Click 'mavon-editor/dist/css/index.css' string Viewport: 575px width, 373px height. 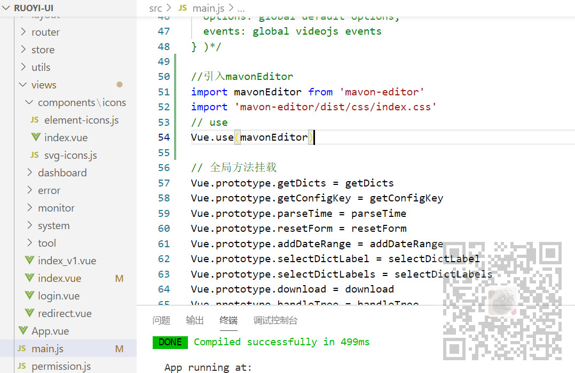point(335,107)
